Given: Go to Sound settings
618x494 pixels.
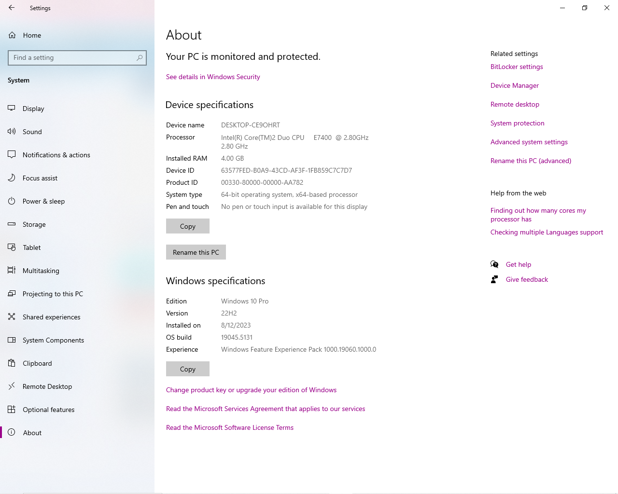Looking at the screenshot, I should (77, 132).
